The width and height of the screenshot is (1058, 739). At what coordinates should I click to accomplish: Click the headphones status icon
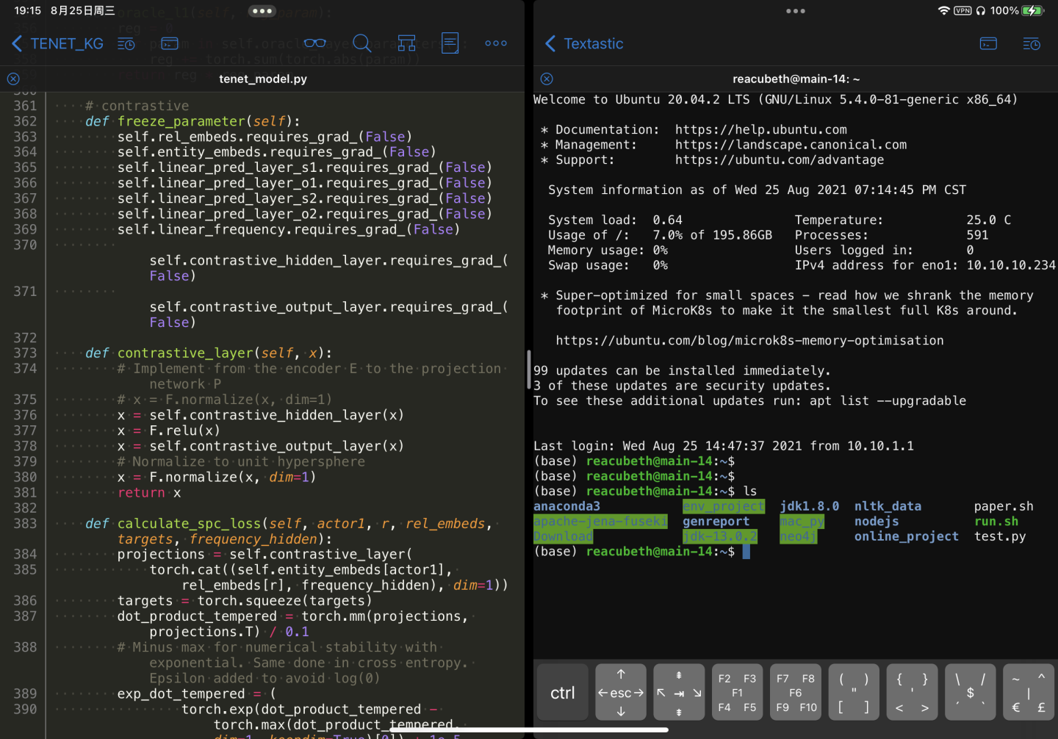981,10
